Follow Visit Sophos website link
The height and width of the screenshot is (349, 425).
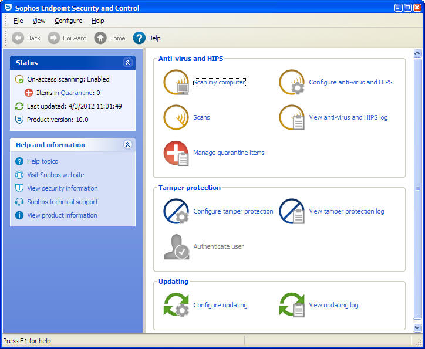tap(56, 175)
